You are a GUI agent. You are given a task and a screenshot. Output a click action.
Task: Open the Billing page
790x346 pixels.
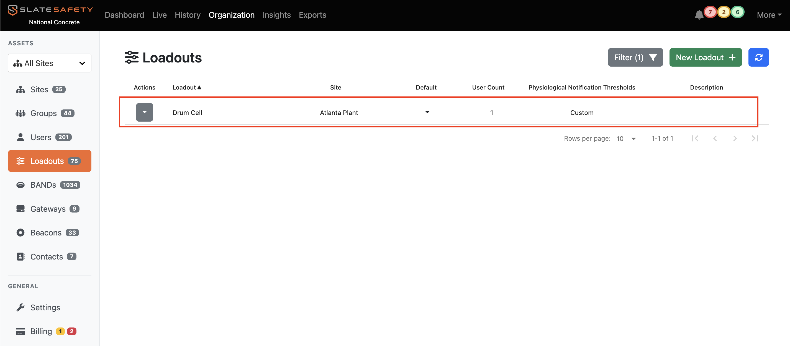tap(41, 331)
